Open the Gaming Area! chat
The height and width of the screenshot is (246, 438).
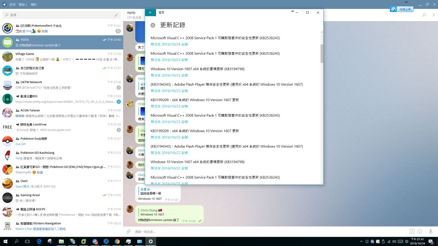[62, 198]
